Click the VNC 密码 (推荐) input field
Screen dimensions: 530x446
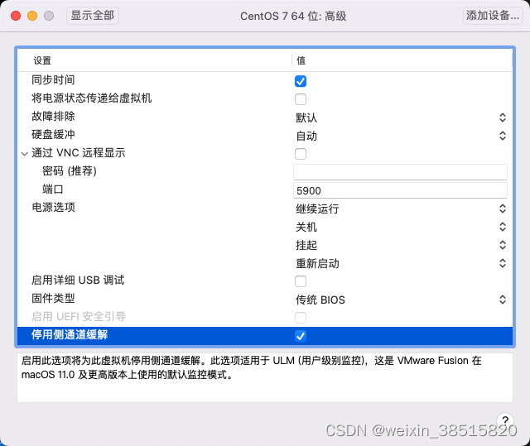400,172
